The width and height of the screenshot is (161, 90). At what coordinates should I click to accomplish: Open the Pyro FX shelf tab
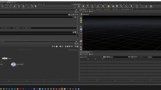coord(120,4)
